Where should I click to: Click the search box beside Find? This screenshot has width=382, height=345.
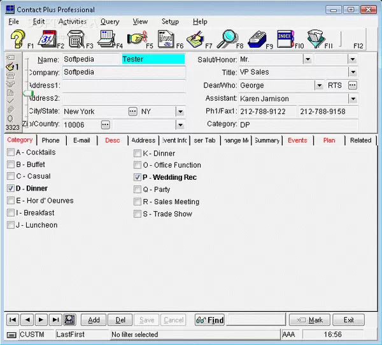point(256,319)
